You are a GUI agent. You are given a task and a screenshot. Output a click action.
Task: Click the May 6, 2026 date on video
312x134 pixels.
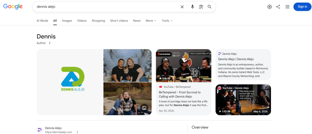(261, 112)
